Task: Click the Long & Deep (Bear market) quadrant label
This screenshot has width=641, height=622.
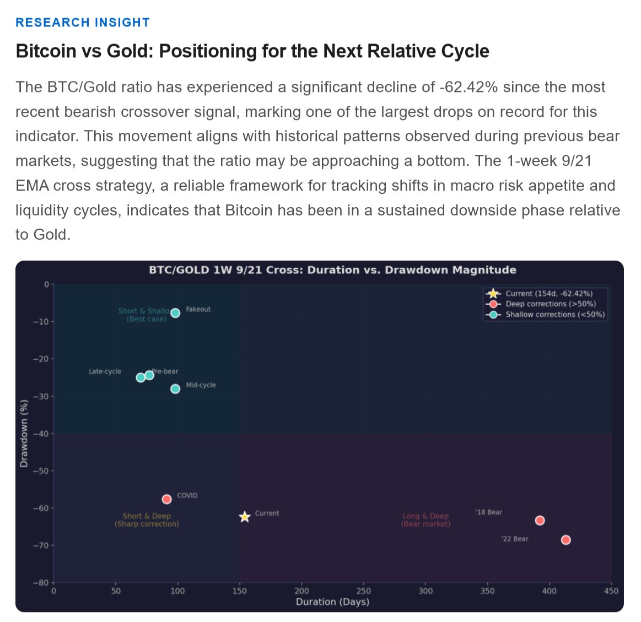Action: [x=425, y=520]
